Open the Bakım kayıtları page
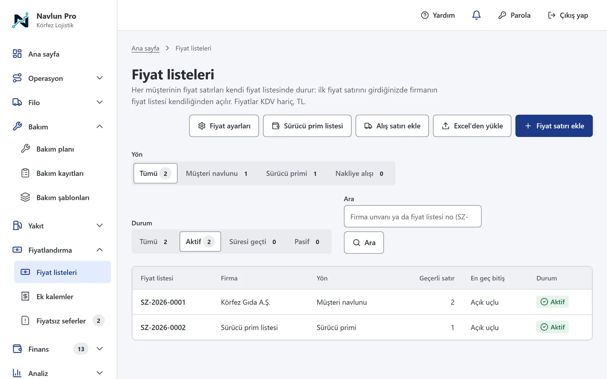The width and height of the screenshot is (607, 379). 62,173
